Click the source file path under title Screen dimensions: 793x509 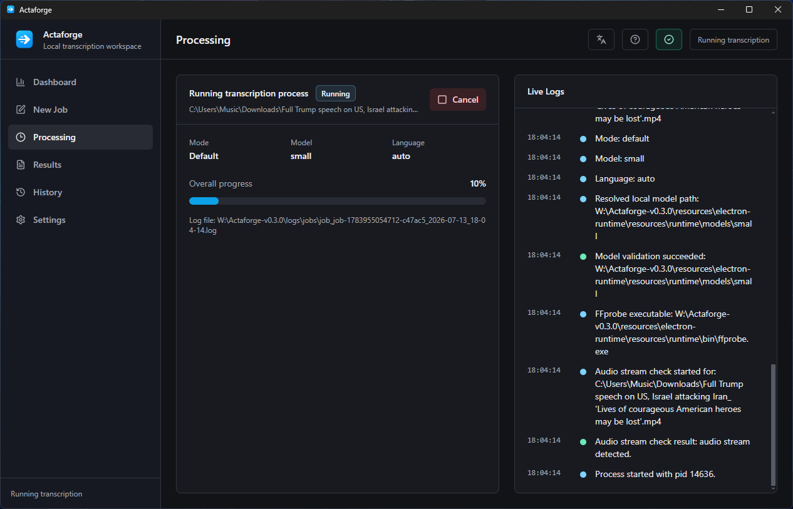[303, 109]
